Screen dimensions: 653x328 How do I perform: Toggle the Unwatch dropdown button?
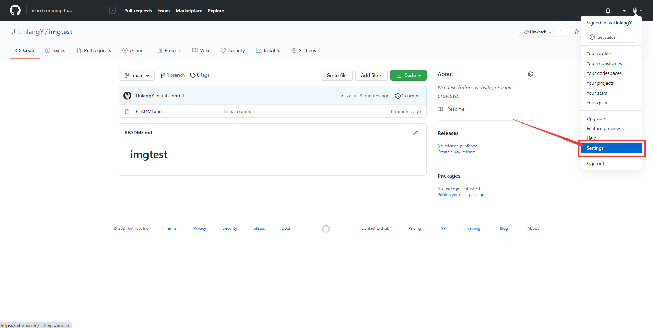[537, 32]
